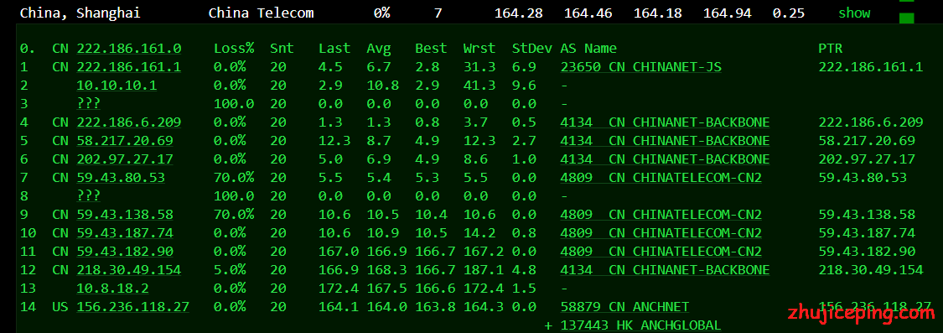Select the 'China, Shanghai' location text

coord(80,13)
